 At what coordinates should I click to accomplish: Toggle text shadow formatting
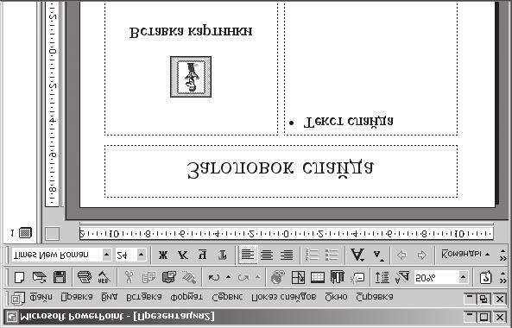click(x=223, y=255)
